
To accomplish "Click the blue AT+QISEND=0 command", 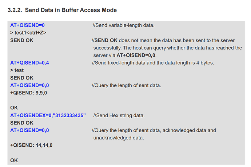I will pos(27,25).
